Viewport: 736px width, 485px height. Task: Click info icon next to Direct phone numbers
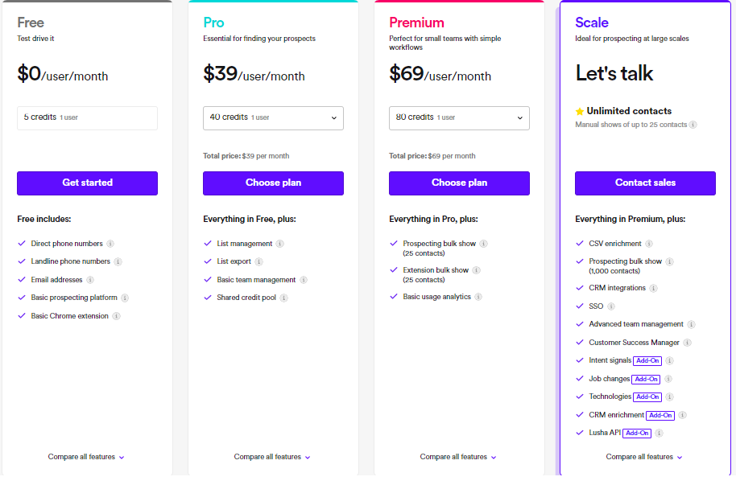(110, 244)
